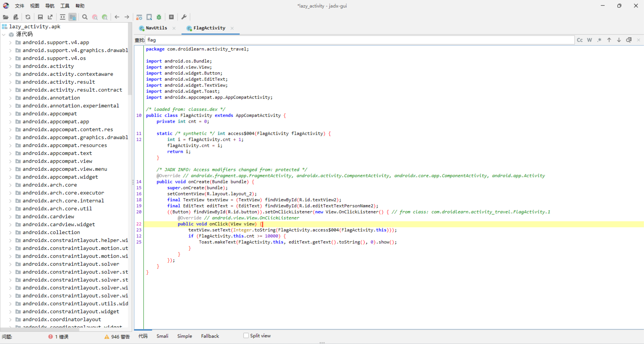644x344 pixels.
Task: Select lazy_activity.apk root node
Action: click(35, 27)
